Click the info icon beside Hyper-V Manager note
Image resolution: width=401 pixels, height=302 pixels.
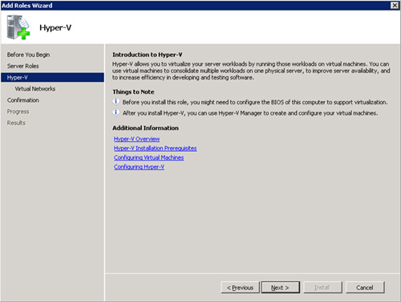click(115, 112)
